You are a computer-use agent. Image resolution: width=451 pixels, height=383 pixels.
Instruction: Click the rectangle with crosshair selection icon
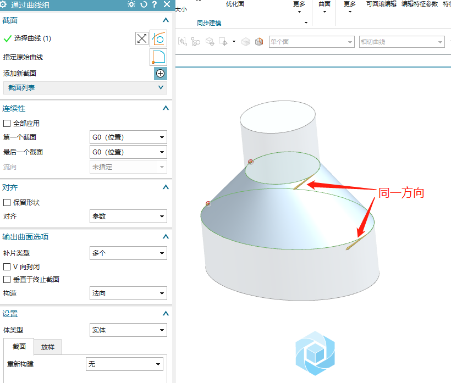223,42
